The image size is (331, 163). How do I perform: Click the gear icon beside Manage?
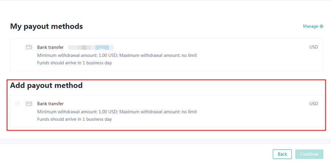tap(322, 26)
